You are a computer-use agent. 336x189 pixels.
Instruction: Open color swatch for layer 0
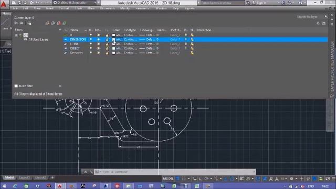pyautogui.click(x=113, y=35)
